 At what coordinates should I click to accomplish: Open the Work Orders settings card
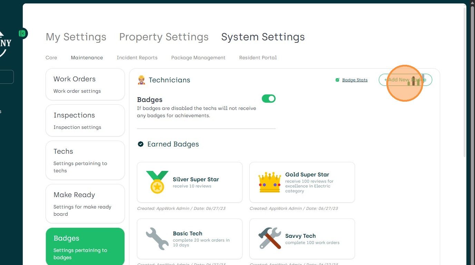point(85,84)
